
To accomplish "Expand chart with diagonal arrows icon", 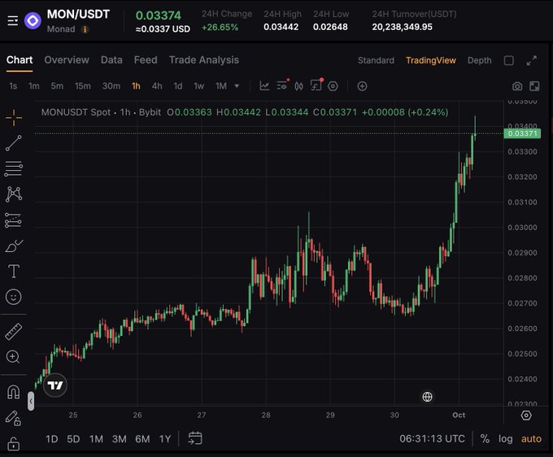I will click(x=532, y=61).
